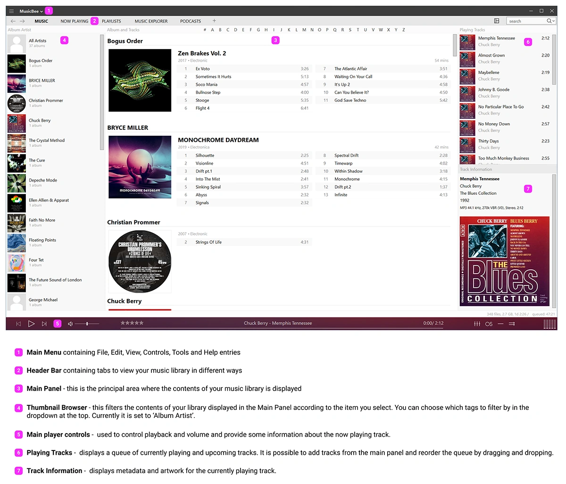The image size is (566, 484).
Task: Open the Album and Tracks header
Action: pyautogui.click(x=123, y=30)
